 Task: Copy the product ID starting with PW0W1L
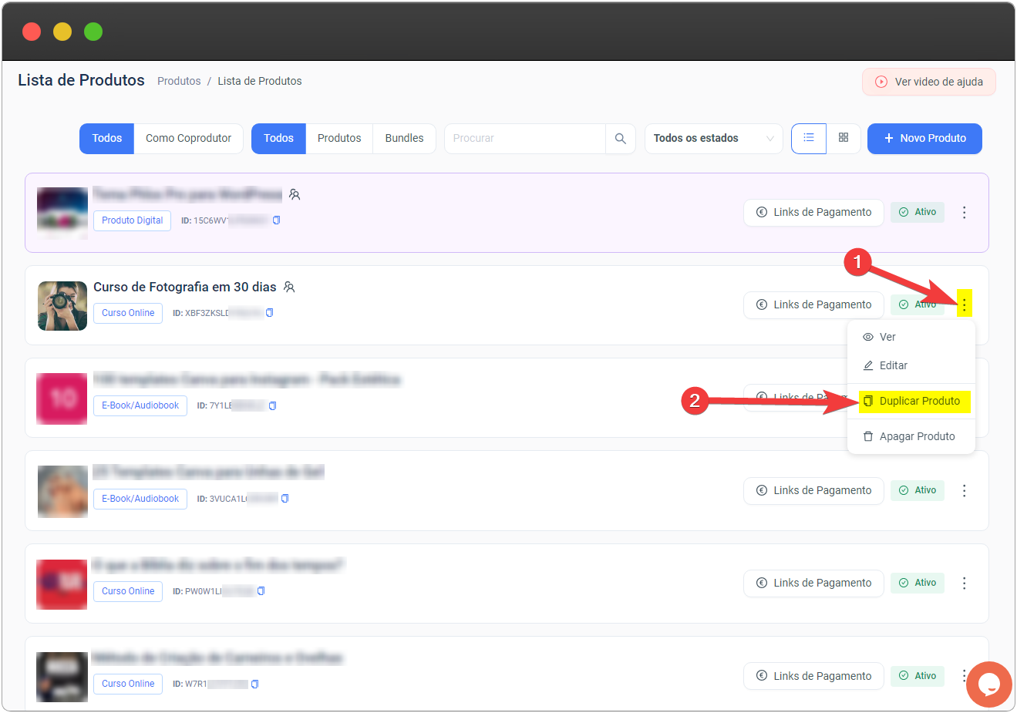click(261, 591)
